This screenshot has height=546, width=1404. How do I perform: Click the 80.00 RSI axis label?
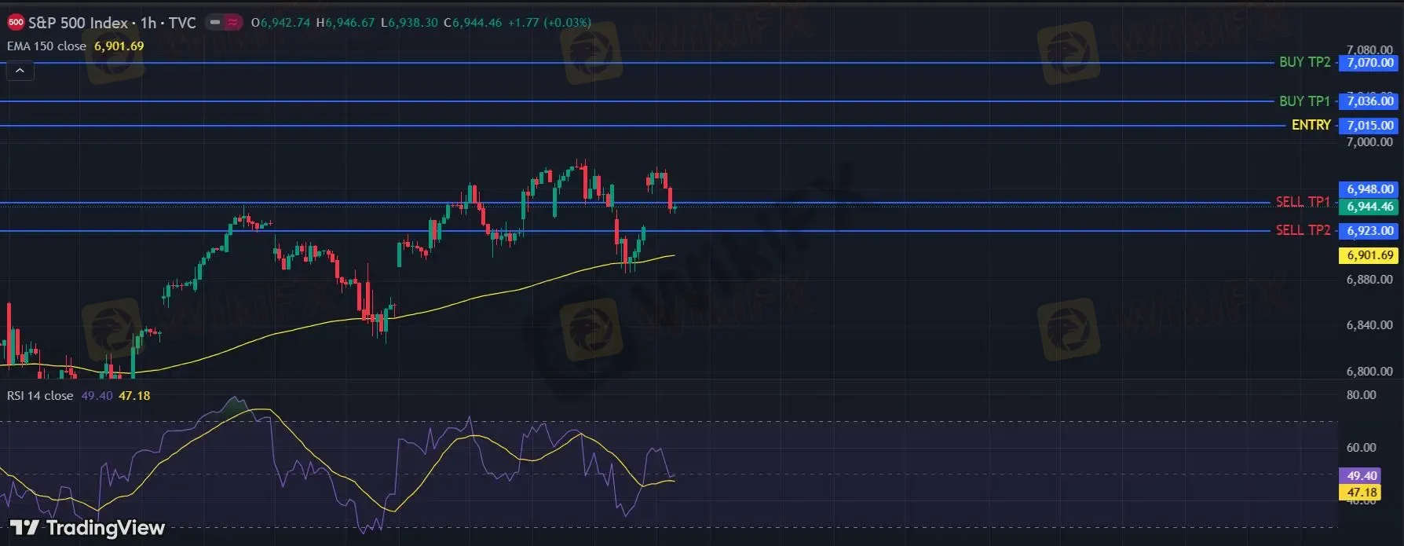coord(1362,395)
